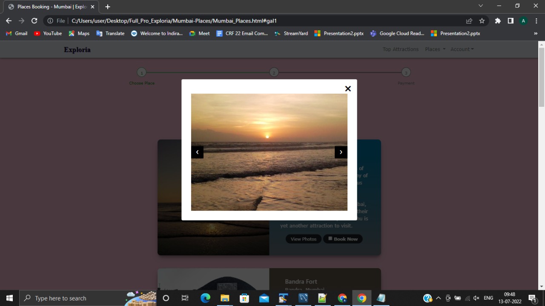Open Mail app from taskbar
Image resolution: width=545 pixels, height=306 pixels.
coord(264,298)
